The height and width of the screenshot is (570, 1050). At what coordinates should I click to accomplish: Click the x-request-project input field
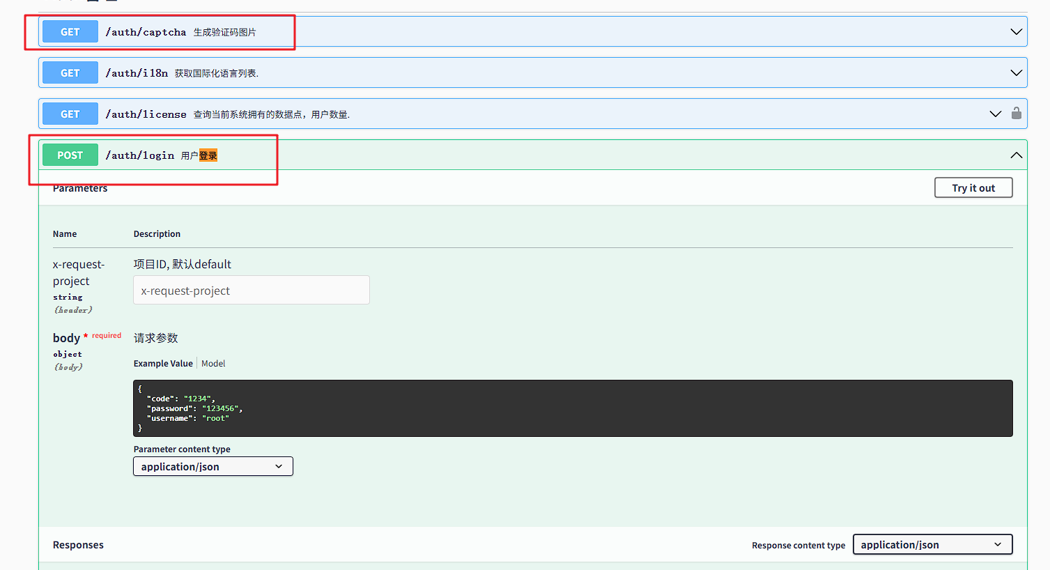[x=251, y=291]
